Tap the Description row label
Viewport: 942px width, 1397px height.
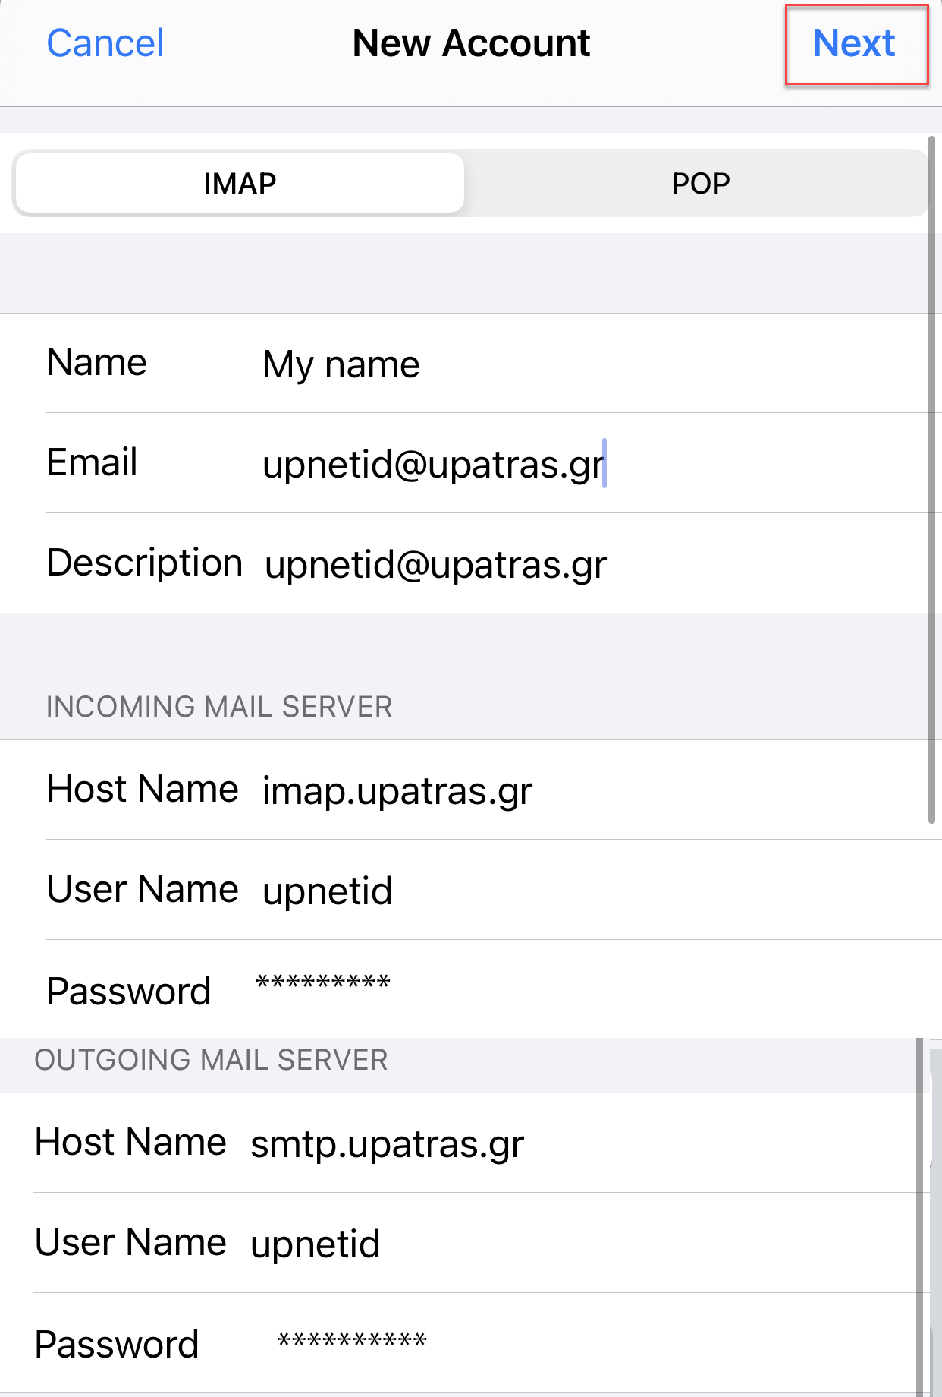pos(145,563)
